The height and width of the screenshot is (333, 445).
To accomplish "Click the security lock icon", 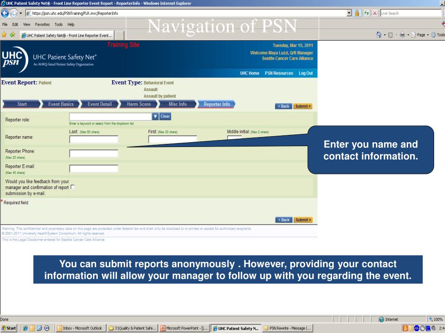I will pos(357,13).
